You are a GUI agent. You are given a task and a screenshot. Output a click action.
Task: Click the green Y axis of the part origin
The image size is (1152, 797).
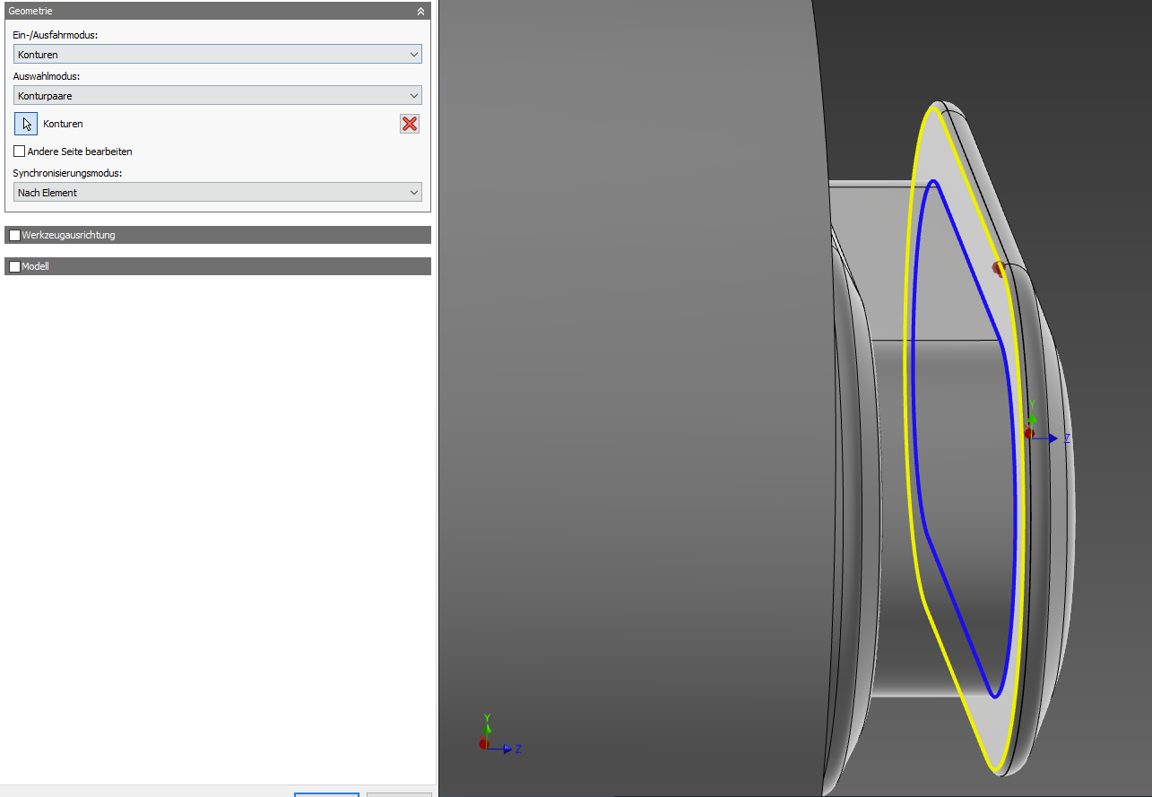click(1031, 419)
